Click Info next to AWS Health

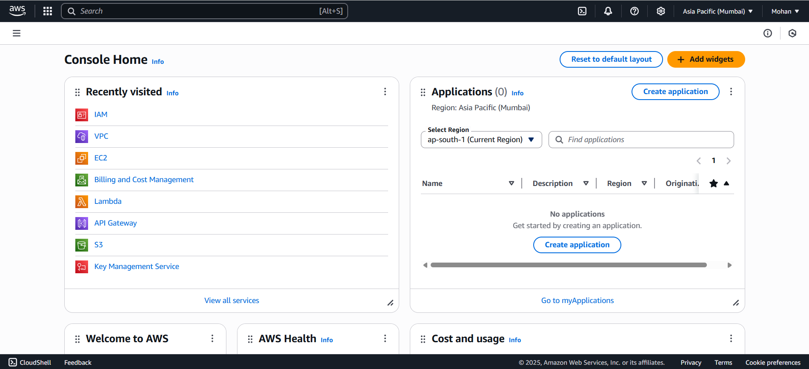click(327, 340)
